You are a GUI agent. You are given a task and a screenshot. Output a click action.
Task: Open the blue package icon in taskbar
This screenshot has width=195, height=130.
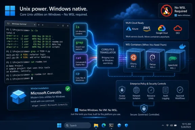click(119, 125)
